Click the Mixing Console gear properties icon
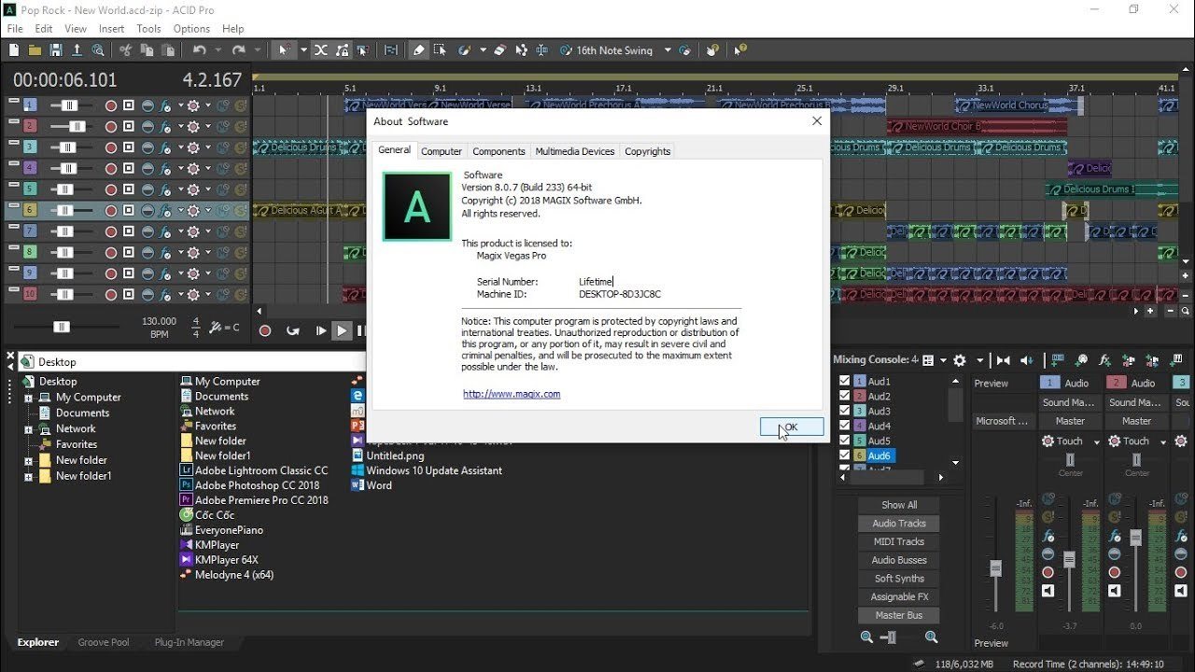1195x672 pixels. 959,360
